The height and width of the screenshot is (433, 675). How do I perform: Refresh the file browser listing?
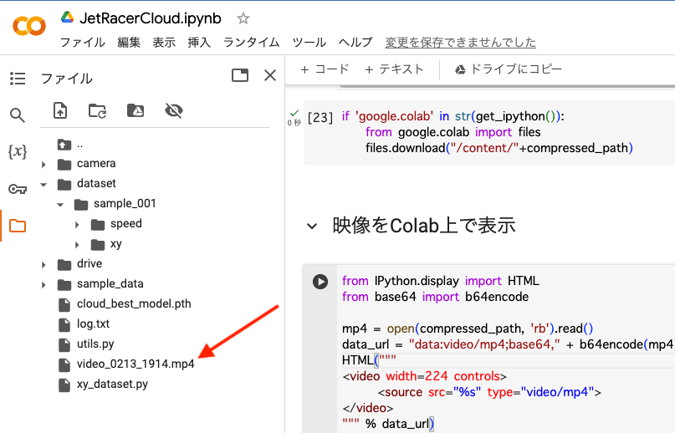pos(97,110)
